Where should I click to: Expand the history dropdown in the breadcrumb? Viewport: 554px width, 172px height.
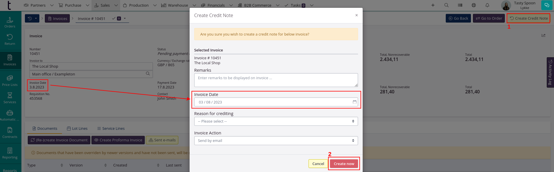32,19
